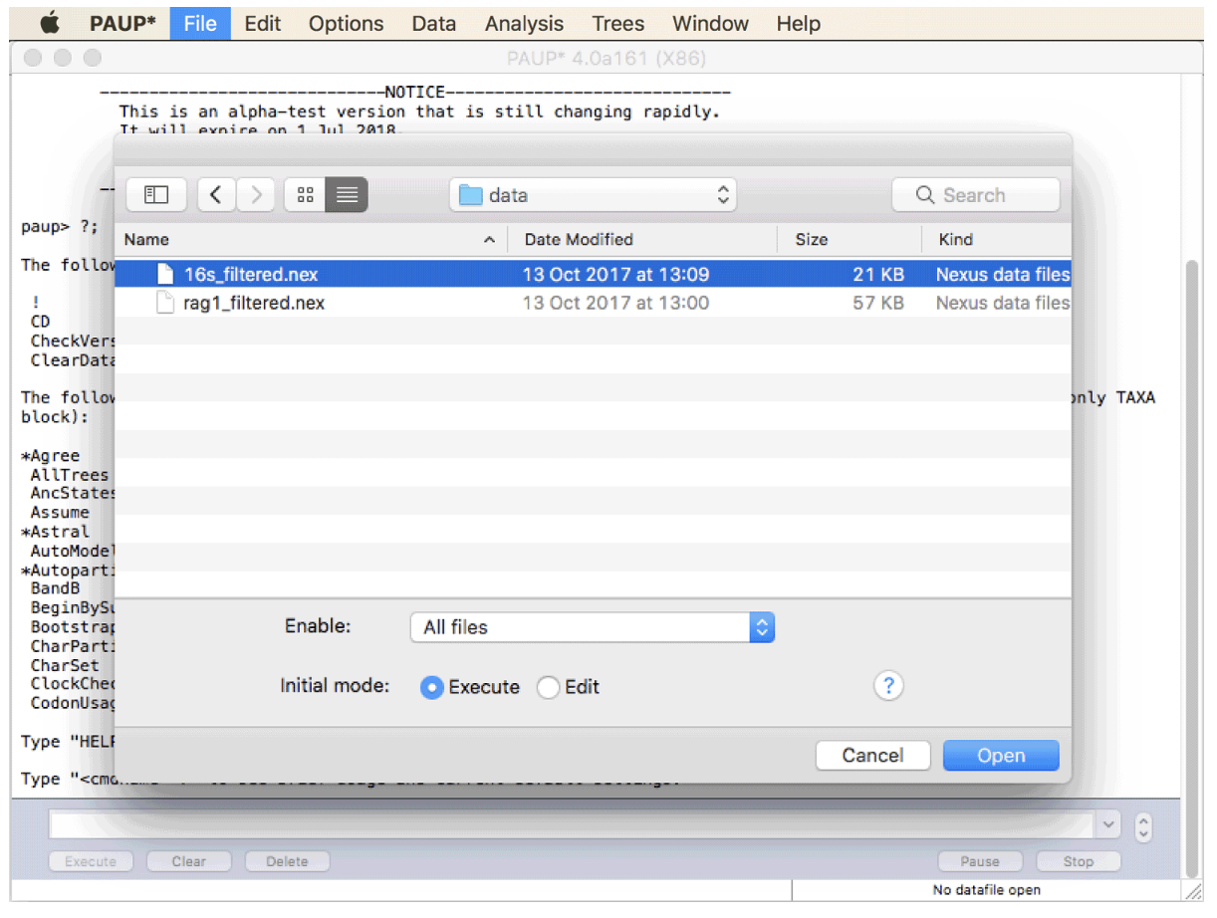
Task: Open dialog help with question mark
Action: (888, 685)
